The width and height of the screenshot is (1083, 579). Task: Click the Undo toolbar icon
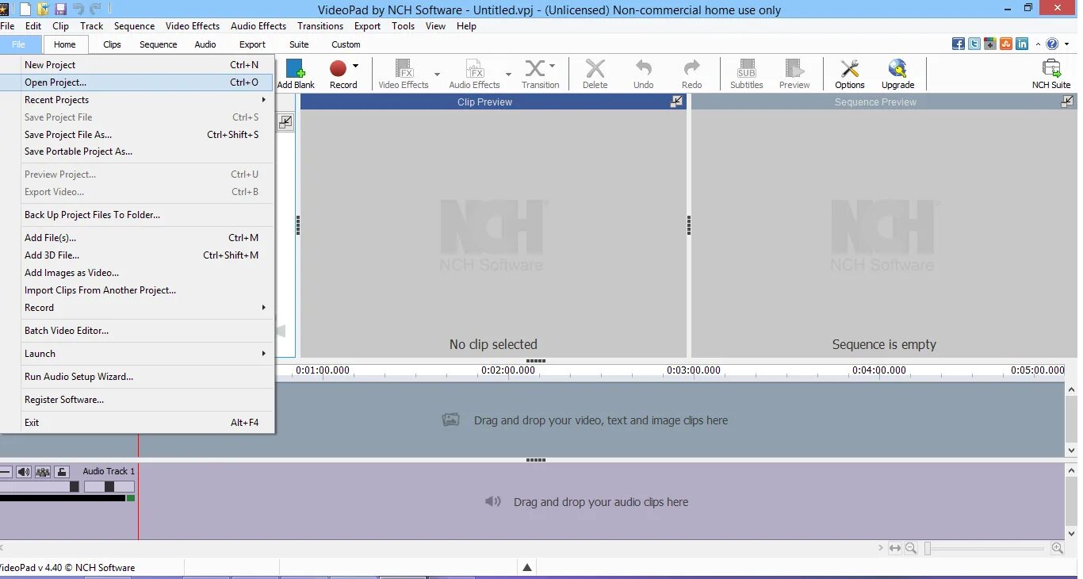(644, 68)
